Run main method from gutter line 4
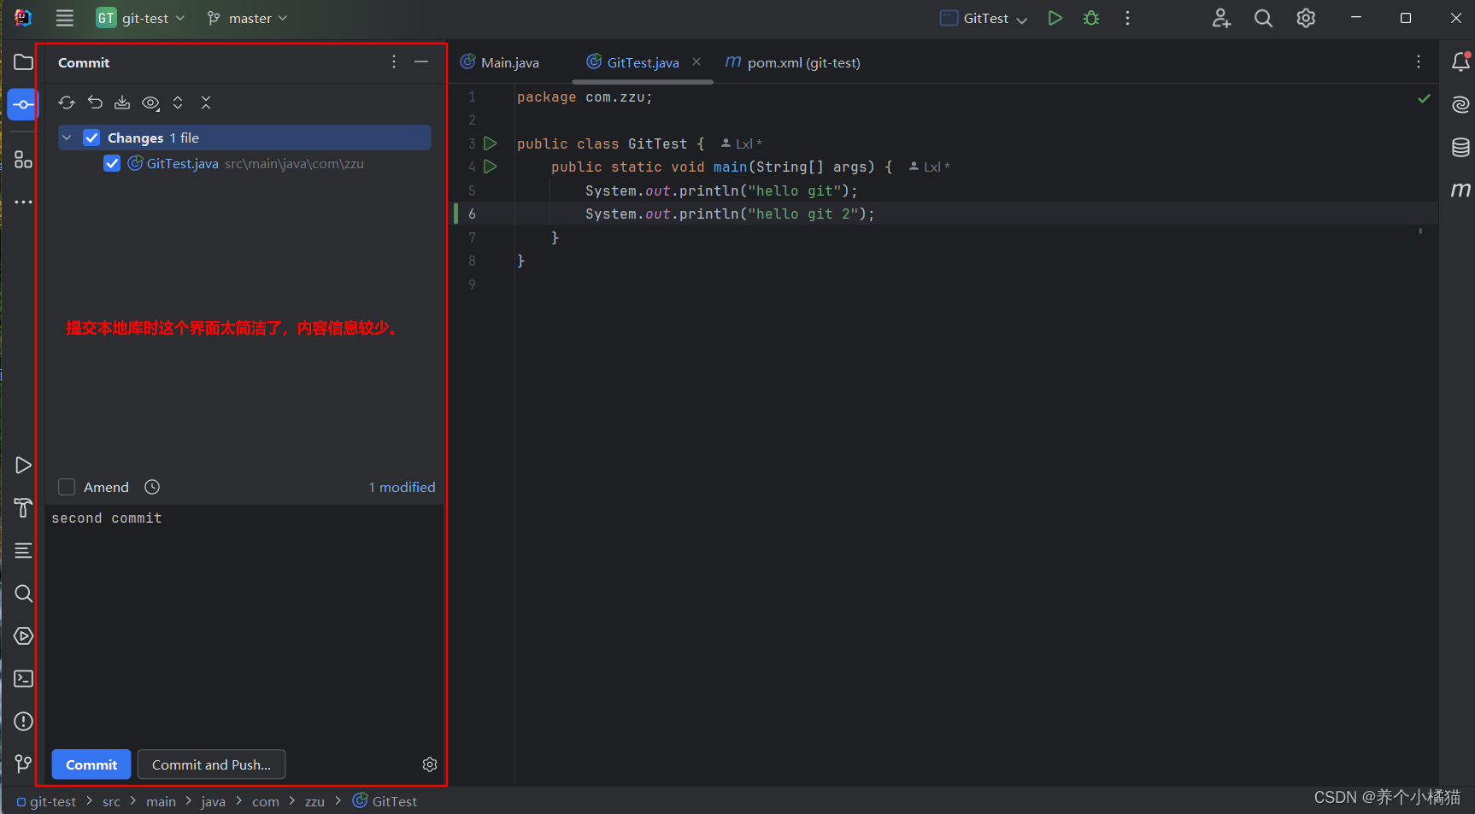Image resolution: width=1475 pixels, height=814 pixels. click(x=490, y=167)
